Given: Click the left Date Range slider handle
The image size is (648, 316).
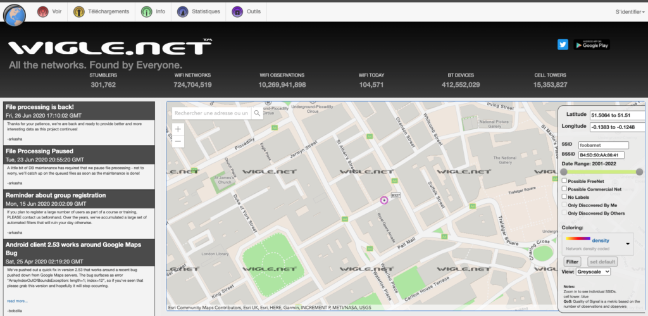Looking at the screenshot, I should coord(565,172).
